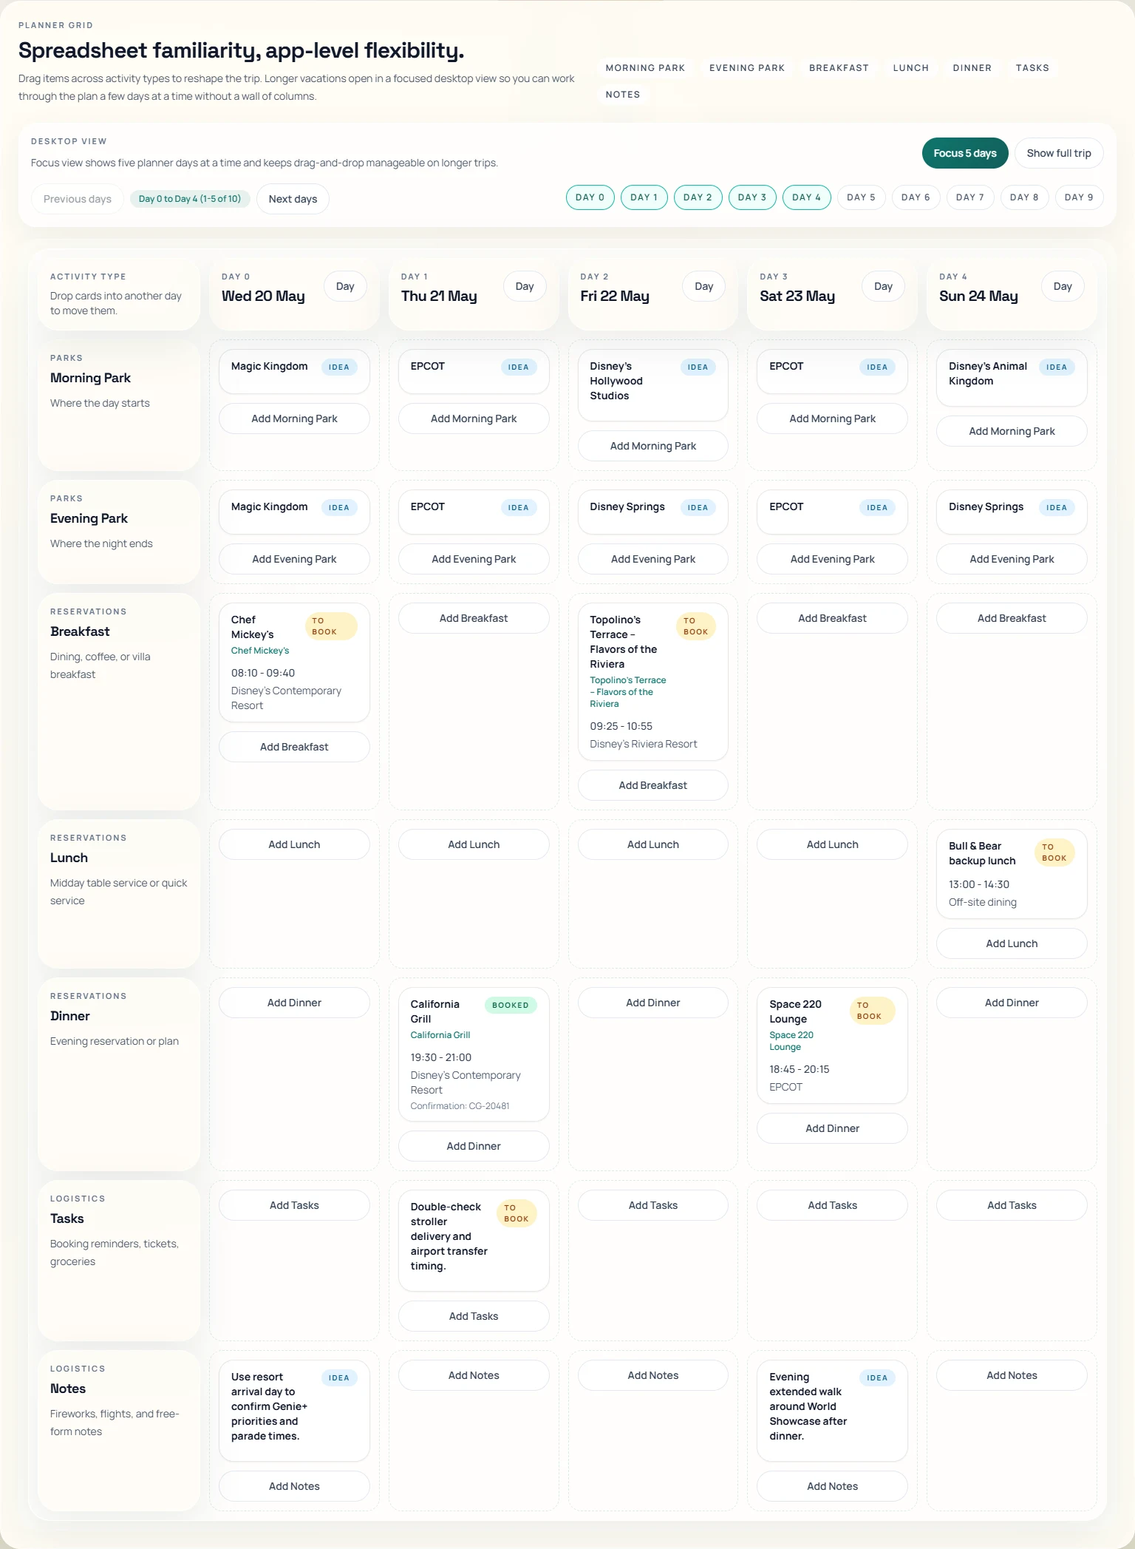The image size is (1135, 1549).
Task: Open Topolino's Terrace breakfast card
Action: [x=652, y=682]
